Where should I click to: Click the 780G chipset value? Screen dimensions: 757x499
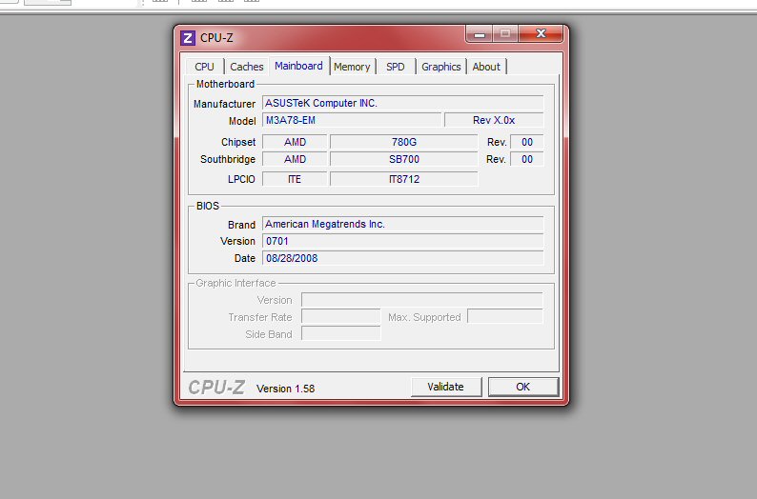[404, 142]
